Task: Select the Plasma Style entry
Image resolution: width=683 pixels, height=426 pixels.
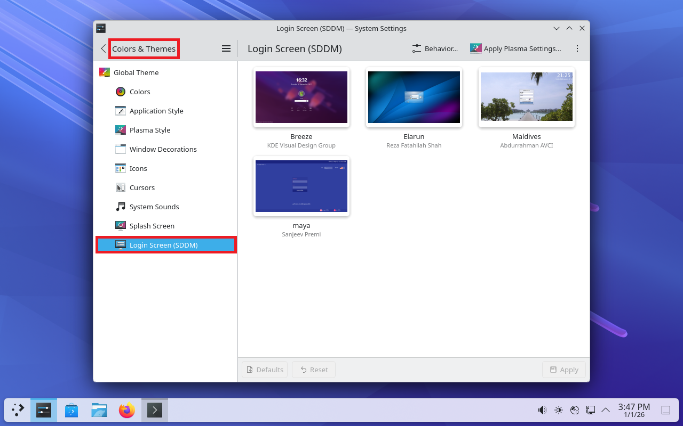Action: pyautogui.click(x=149, y=130)
